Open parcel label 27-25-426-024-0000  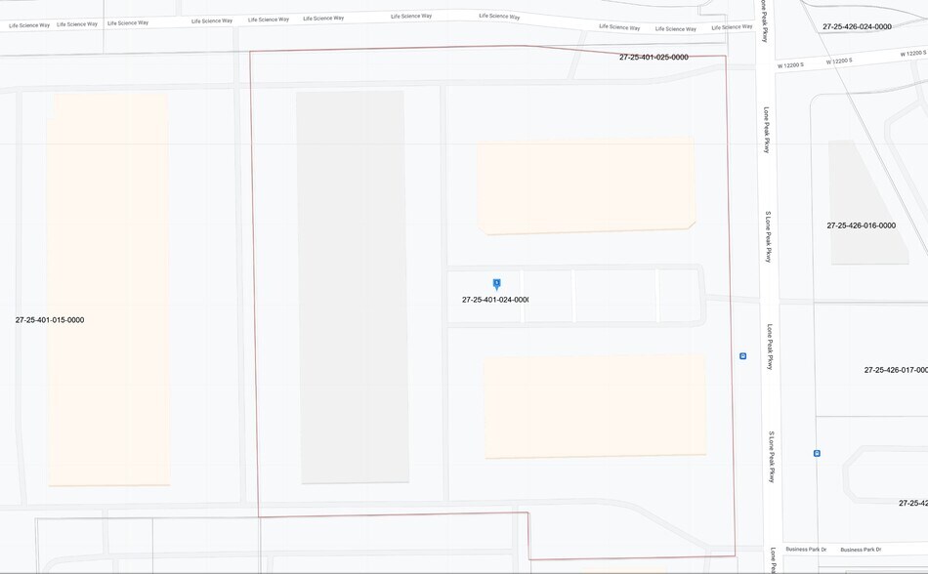(857, 27)
